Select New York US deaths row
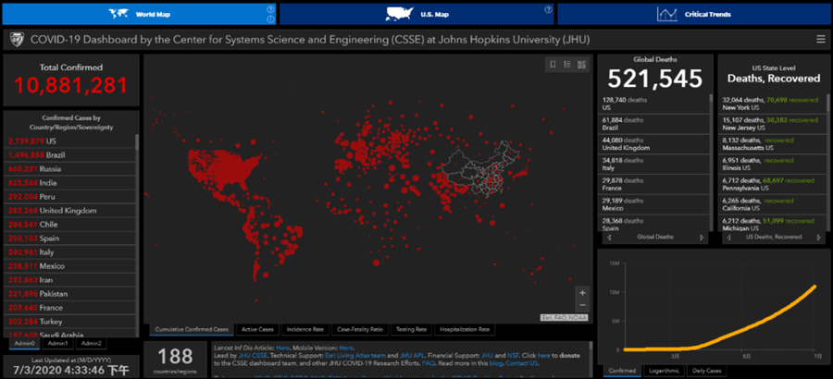The height and width of the screenshot is (379, 833). [773, 104]
